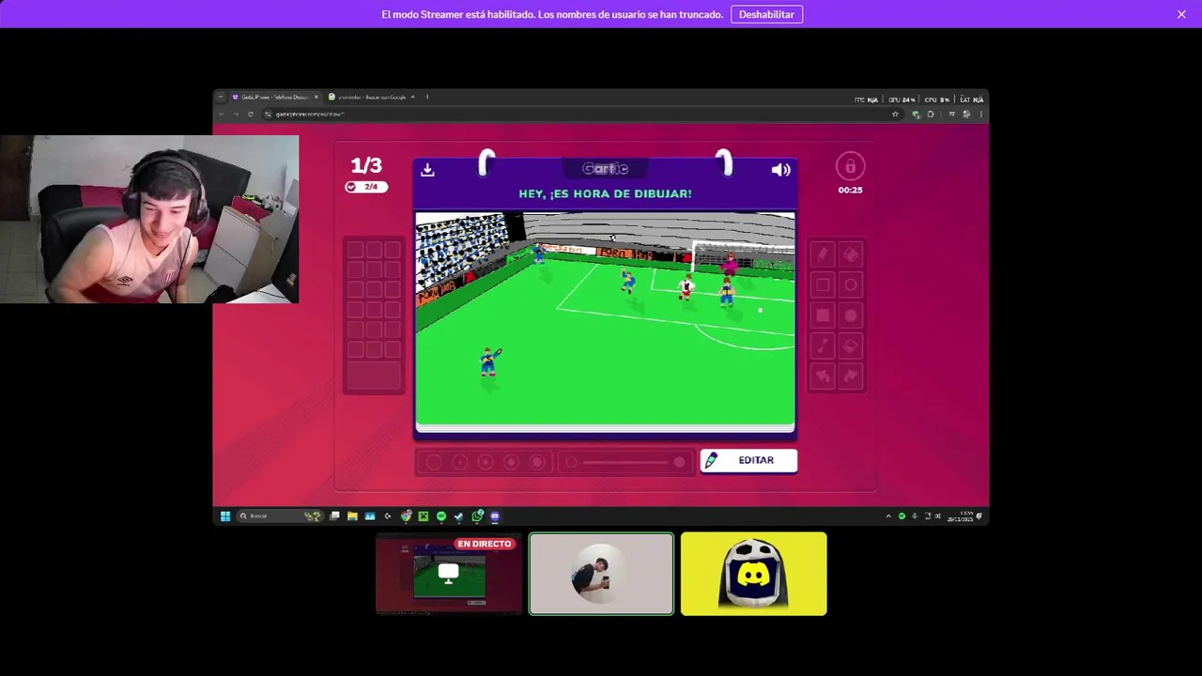Click the EDITAR button
This screenshot has height=676, width=1202.
pos(748,460)
